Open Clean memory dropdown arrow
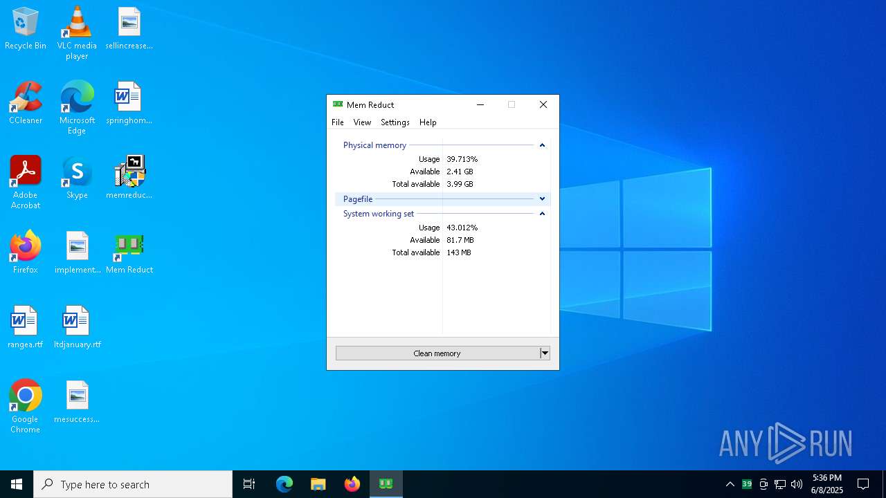Viewport: 886px width, 498px height. [x=545, y=353]
